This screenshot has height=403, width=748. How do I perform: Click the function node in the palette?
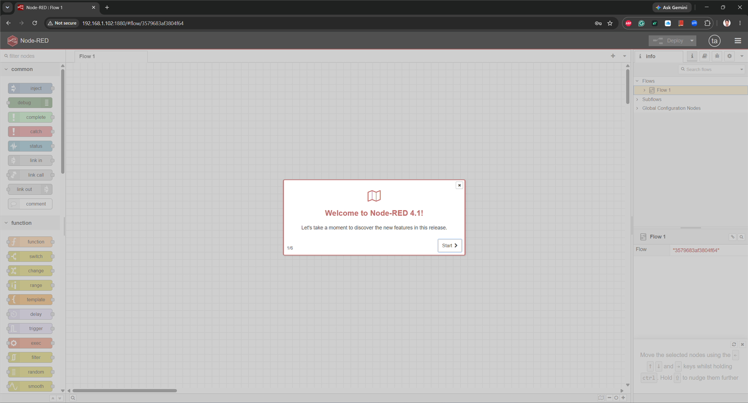pyautogui.click(x=30, y=242)
